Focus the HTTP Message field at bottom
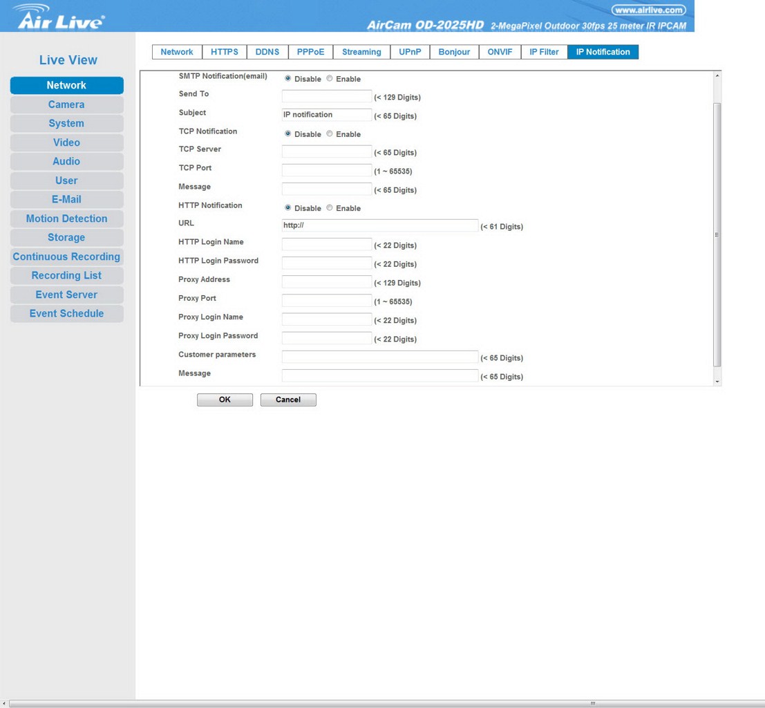The image size is (765, 708). [380, 375]
